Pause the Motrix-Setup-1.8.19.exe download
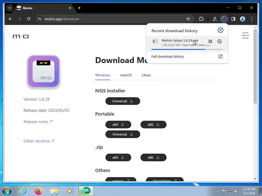The image size is (262, 196). 210,41
